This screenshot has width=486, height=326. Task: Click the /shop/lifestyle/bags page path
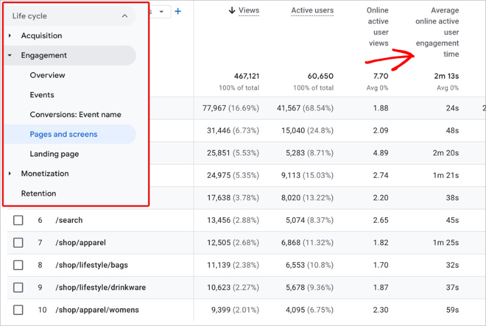(92, 265)
